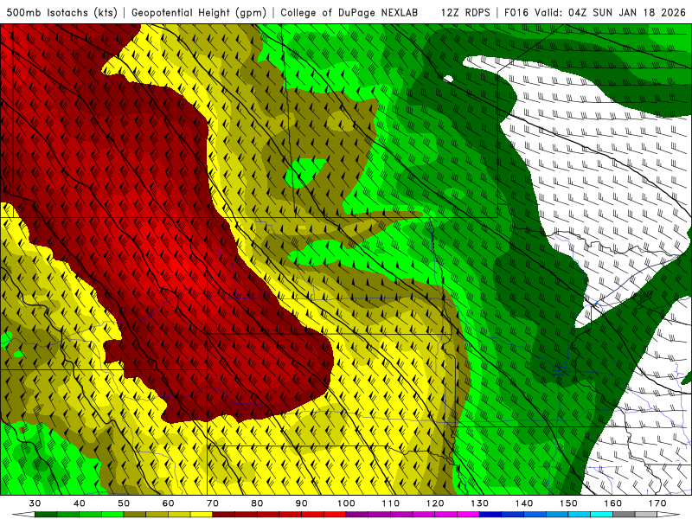The width and height of the screenshot is (692, 519).
Task: Pick the dark blue swatch right of 130
Action: pyautogui.click(x=490, y=515)
